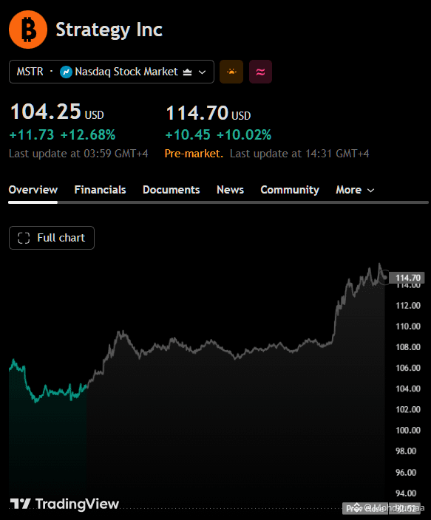Click the pulsing last-price marker on chart line
The image size is (431, 520).
coord(385,277)
